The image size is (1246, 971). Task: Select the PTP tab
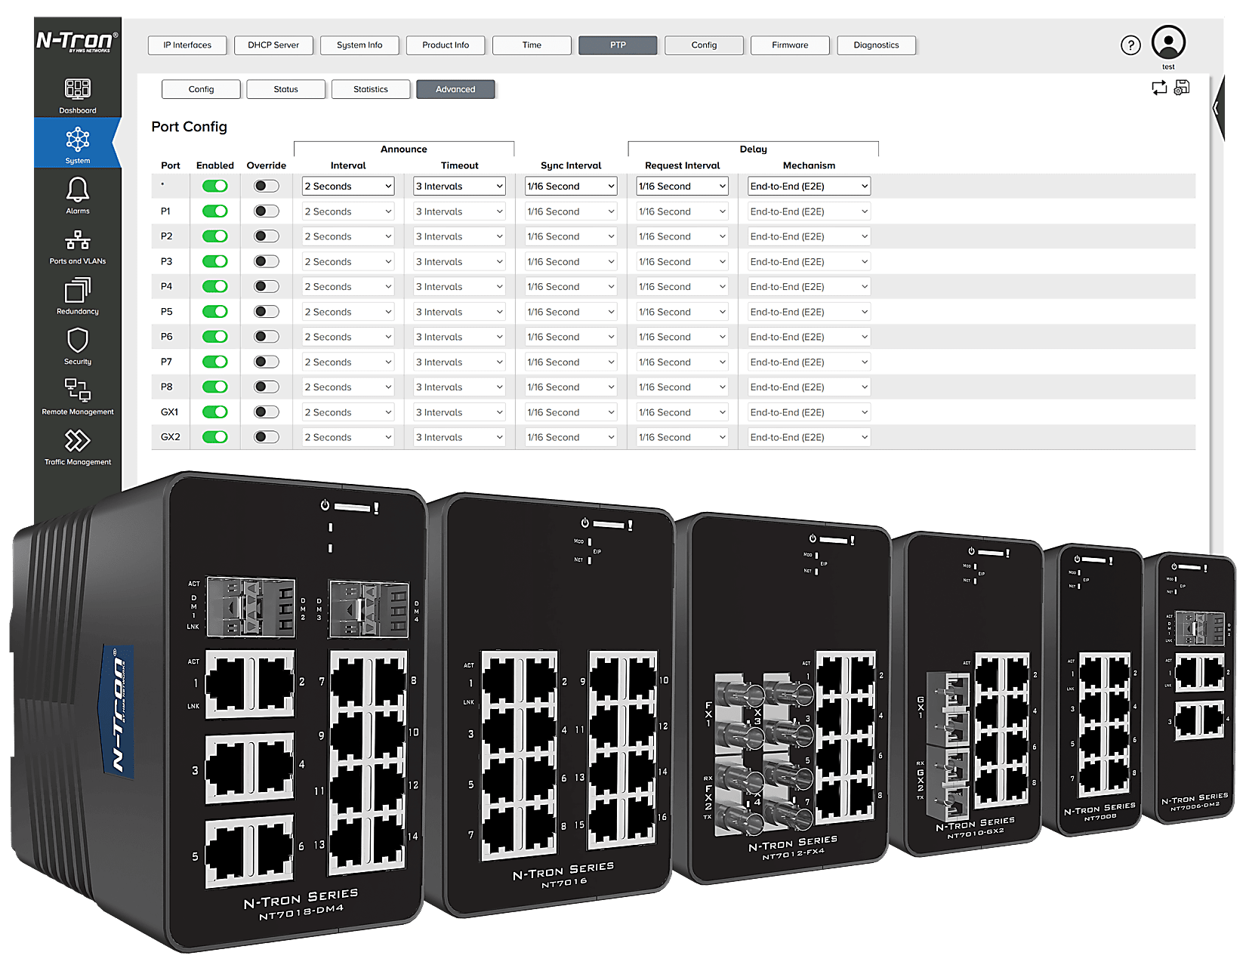[x=618, y=45]
